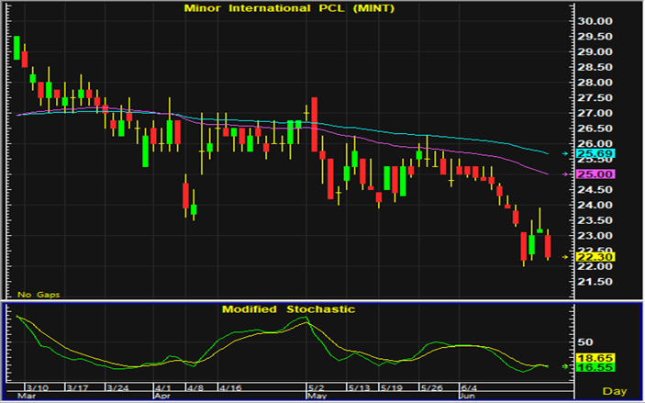Viewport: 645px width, 403px height.
Task: Click the No Gaps label
Action: tap(39, 295)
